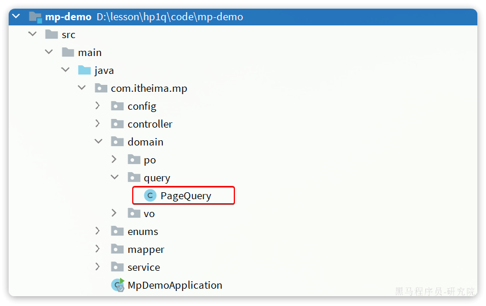Click the src folder icon
This screenshot has width=486, height=306.
(51, 34)
